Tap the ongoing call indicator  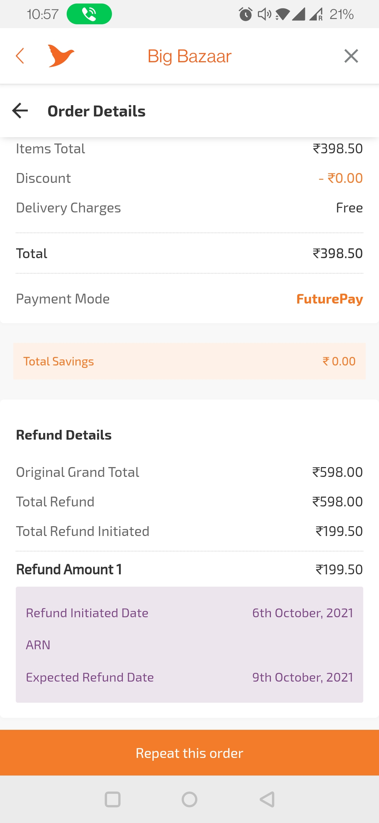point(89,14)
